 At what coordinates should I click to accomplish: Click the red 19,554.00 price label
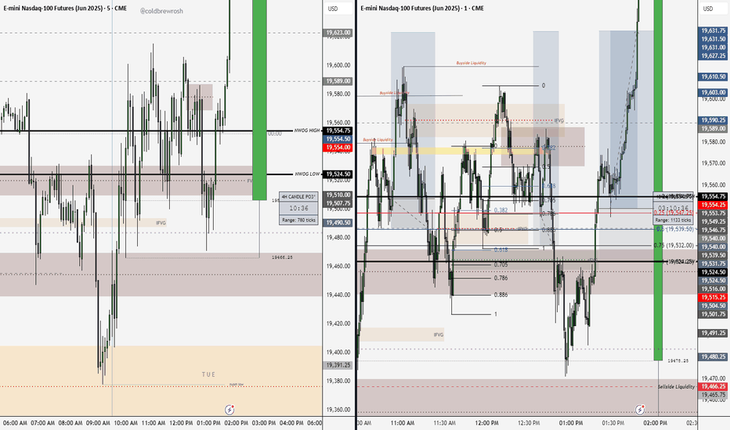point(338,147)
